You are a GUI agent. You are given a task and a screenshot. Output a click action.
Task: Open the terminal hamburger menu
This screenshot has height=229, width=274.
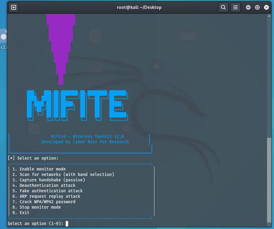coord(236,7)
